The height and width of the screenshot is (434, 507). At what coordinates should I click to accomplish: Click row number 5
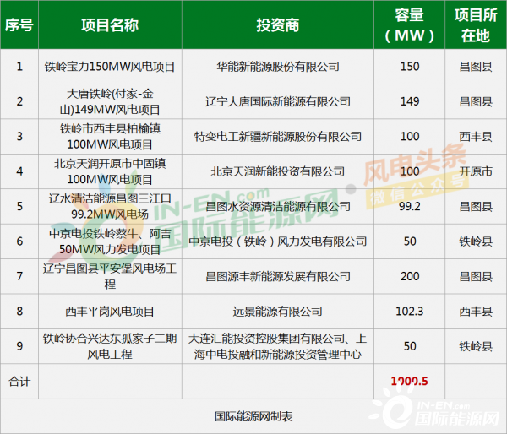point(19,206)
